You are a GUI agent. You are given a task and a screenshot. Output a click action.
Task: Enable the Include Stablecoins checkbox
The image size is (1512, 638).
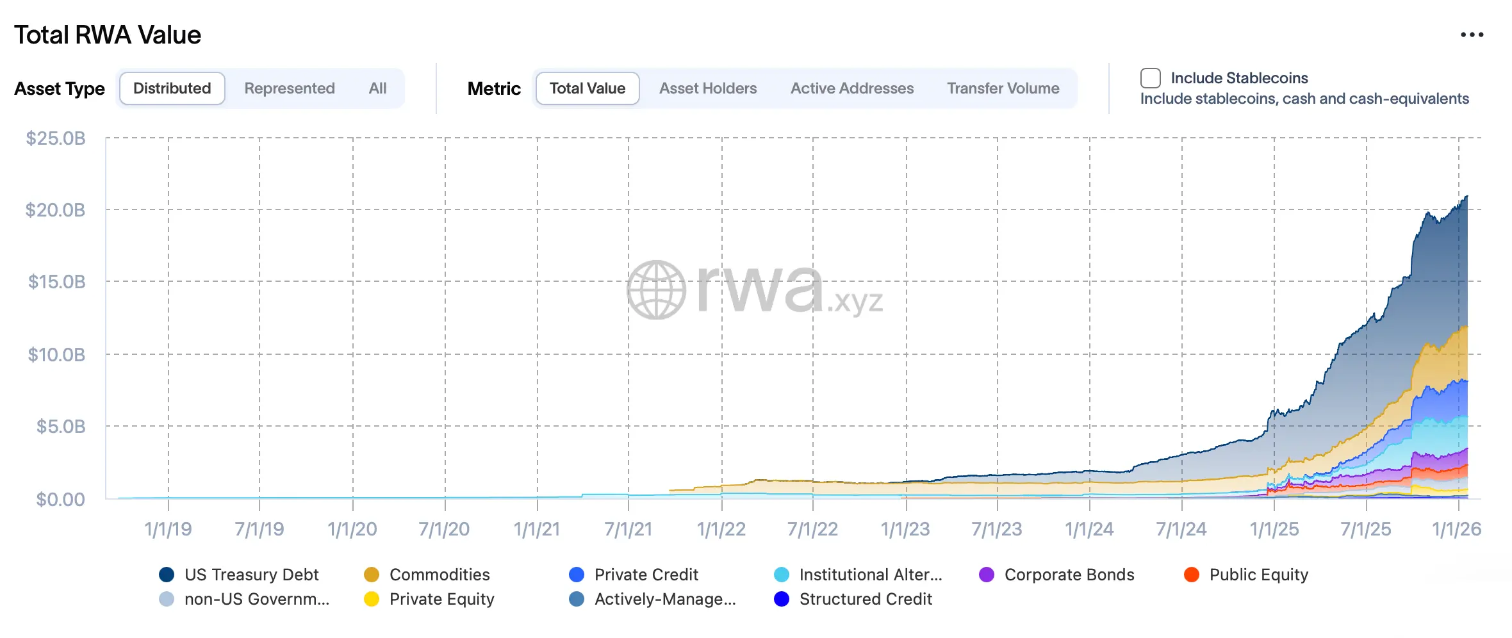click(x=1150, y=78)
